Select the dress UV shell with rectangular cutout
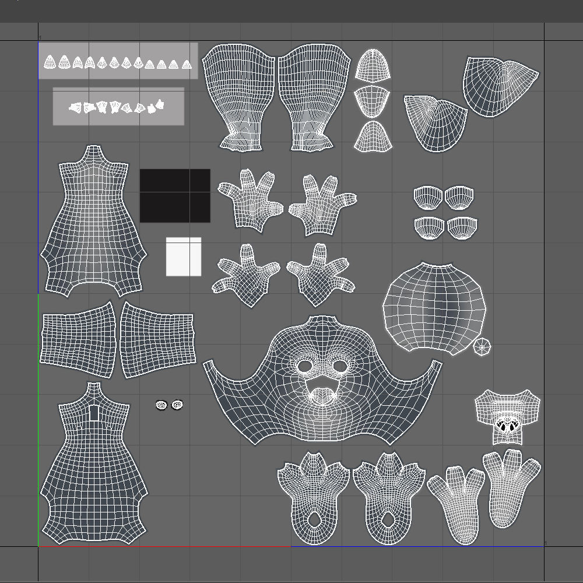 (94, 463)
